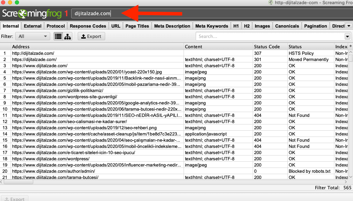Open the Filter All dropdown
353x201 pixels.
32,37
